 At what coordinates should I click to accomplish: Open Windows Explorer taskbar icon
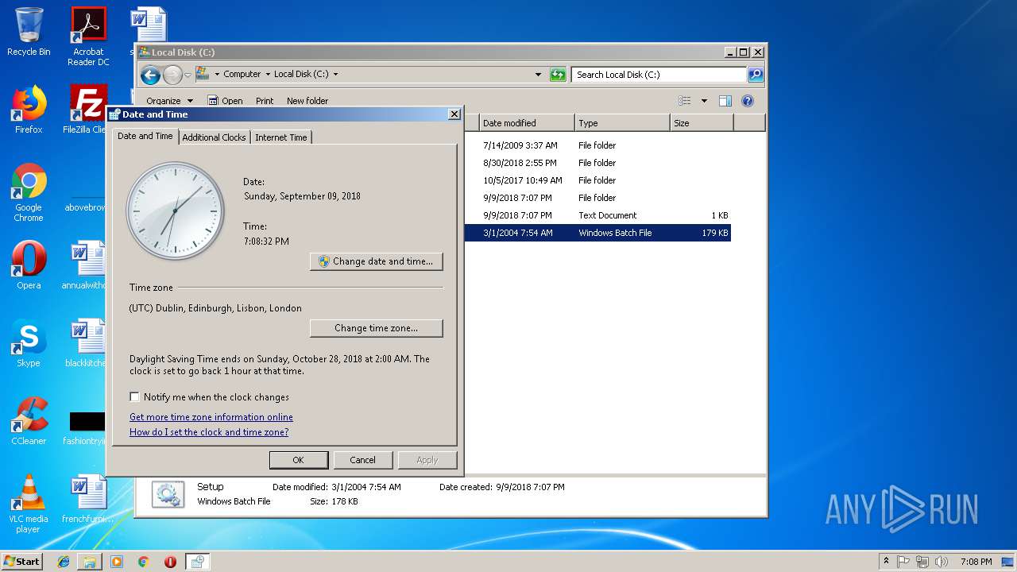(90, 562)
